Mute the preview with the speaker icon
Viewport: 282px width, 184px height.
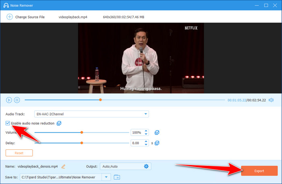271,100
